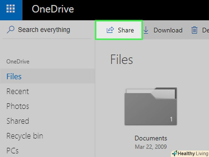Click the Share arrow icon
Image resolution: width=209 pixels, height=157 pixels.
pos(110,30)
